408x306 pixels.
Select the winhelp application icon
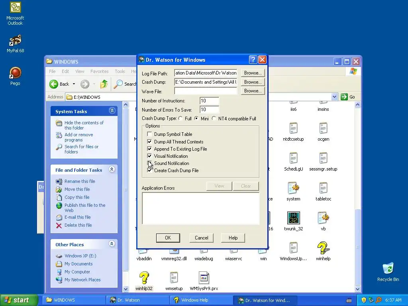(x=323, y=248)
